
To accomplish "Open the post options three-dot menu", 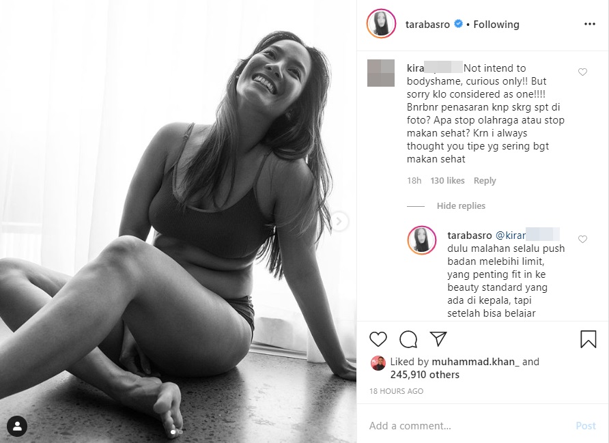I will pyautogui.click(x=589, y=24).
